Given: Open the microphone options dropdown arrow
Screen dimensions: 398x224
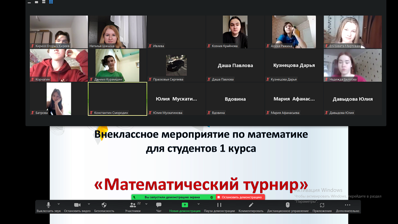Looking at the screenshot, I should (58, 204).
